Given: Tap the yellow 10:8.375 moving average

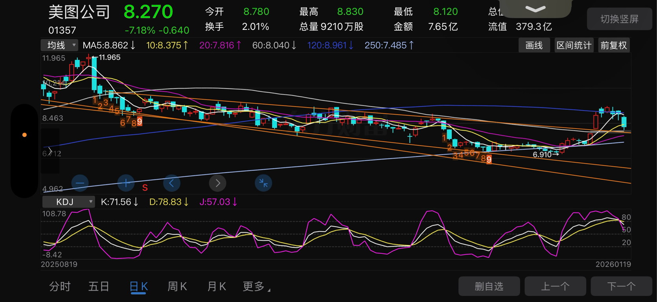Looking at the screenshot, I should [167, 45].
